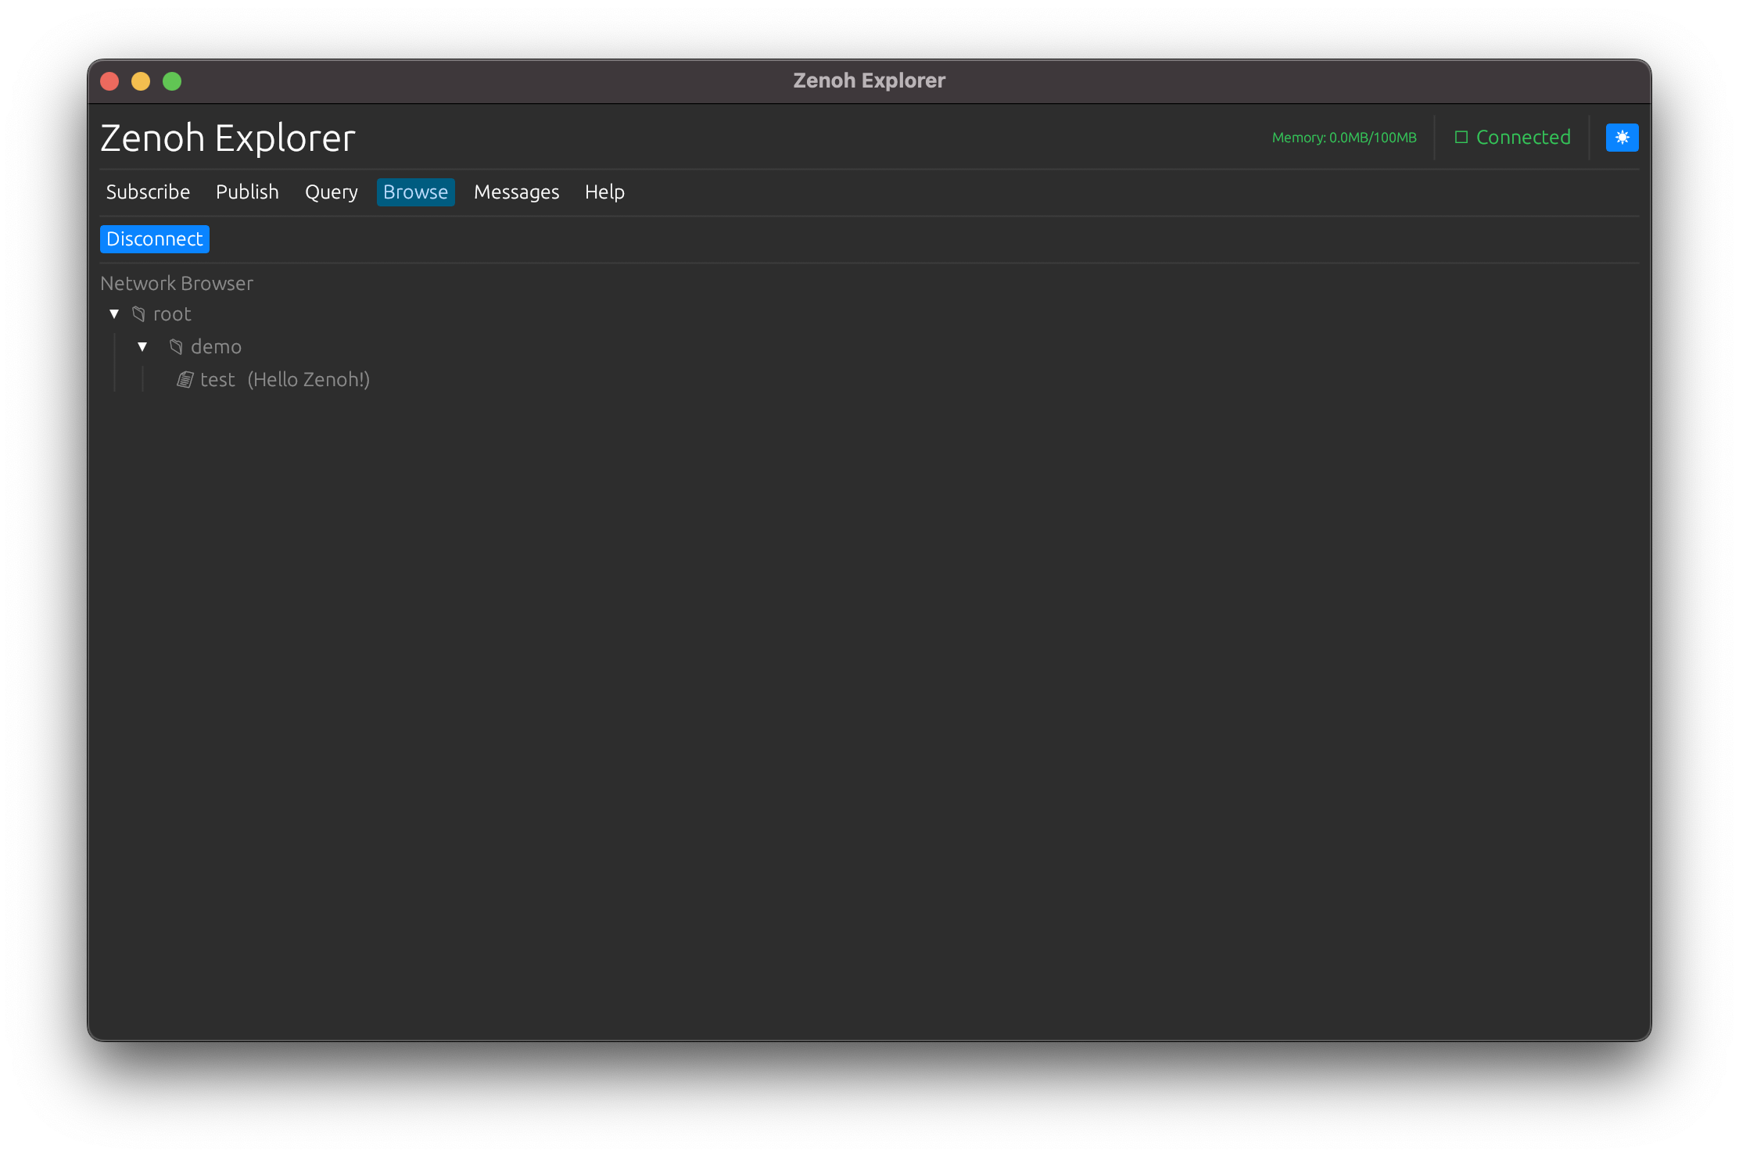Go to the Query tab
This screenshot has height=1157, width=1739.
click(x=331, y=192)
